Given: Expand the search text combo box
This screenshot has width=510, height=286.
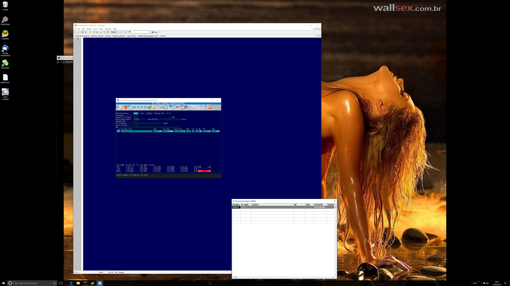Looking at the screenshot, I should tap(149, 32).
